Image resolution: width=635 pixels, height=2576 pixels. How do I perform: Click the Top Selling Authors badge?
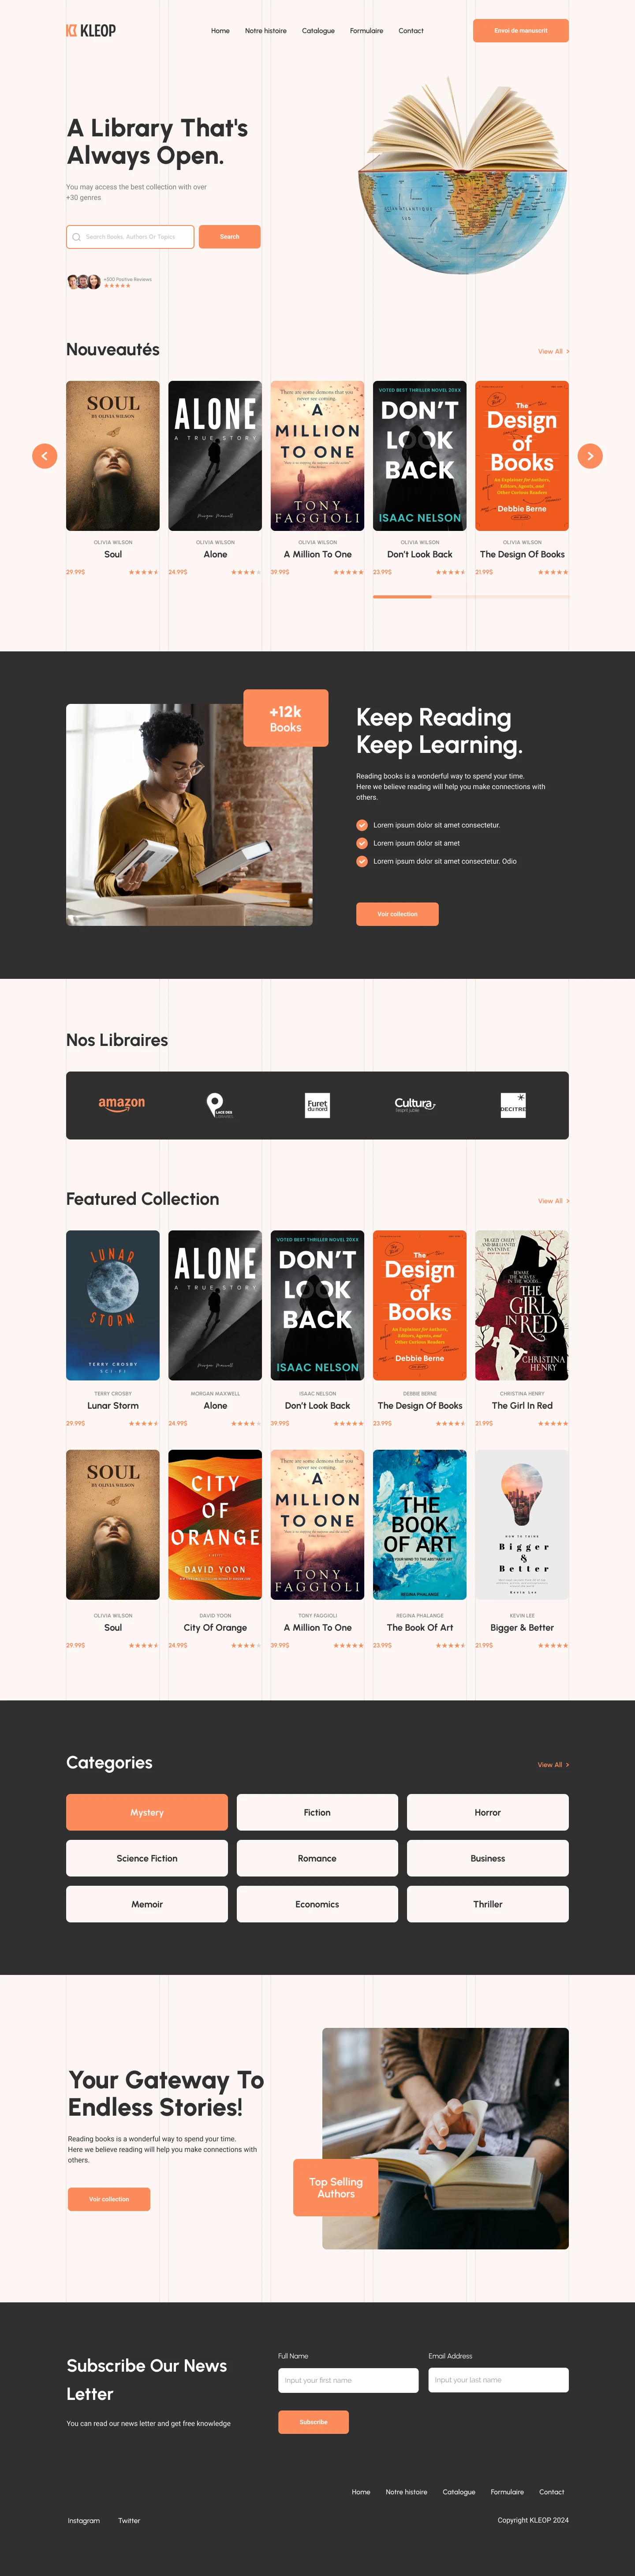point(336,2187)
